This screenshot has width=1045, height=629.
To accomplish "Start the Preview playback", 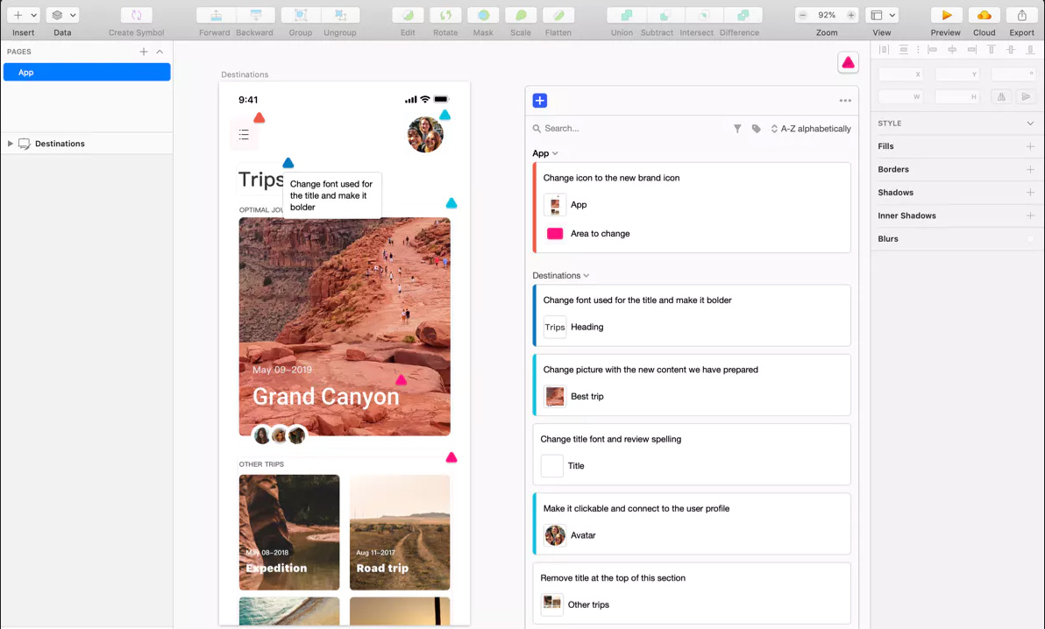I will 946,15.
